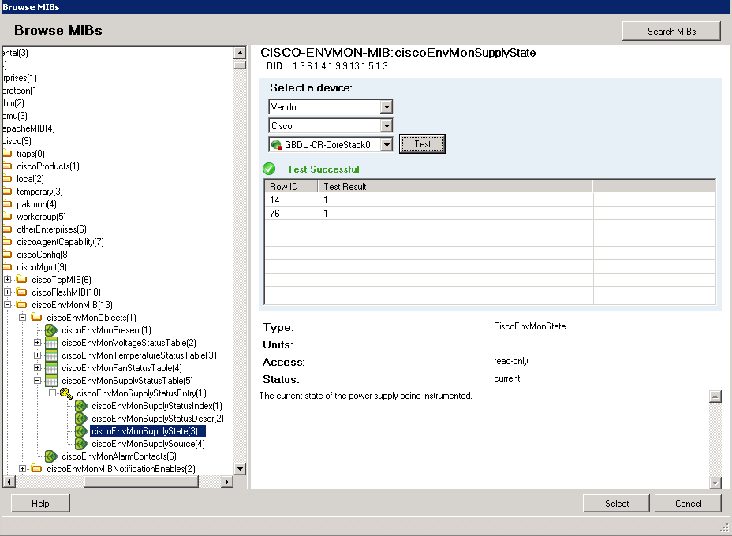Viewport: 732px width, 536px height.
Task: Click the ciscoEnvMonObjects folder icon
Action: click(36, 317)
